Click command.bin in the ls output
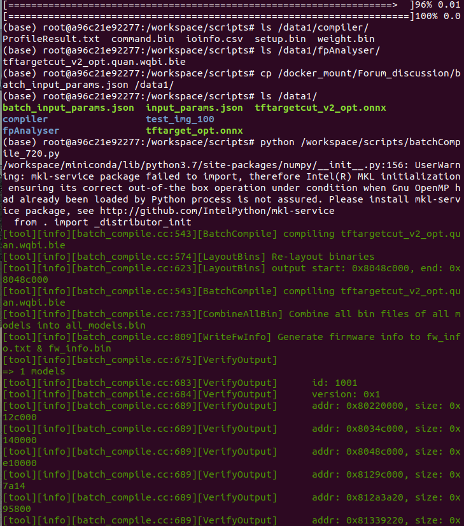 (x=143, y=39)
